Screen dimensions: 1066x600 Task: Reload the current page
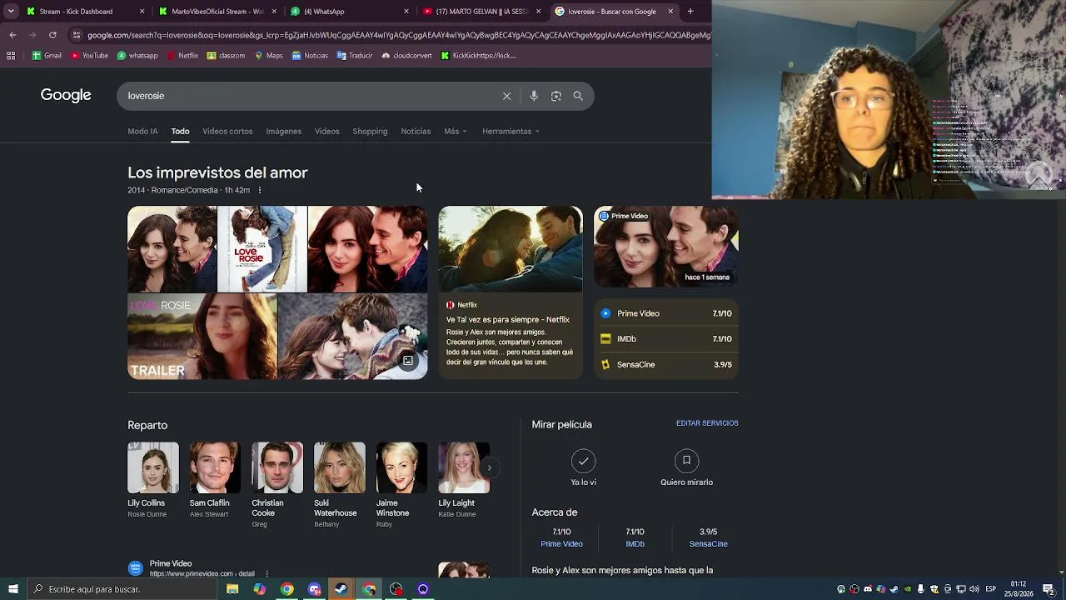click(x=52, y=35)
